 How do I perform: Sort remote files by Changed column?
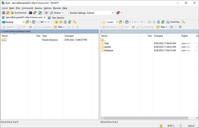tap(158, 36)
